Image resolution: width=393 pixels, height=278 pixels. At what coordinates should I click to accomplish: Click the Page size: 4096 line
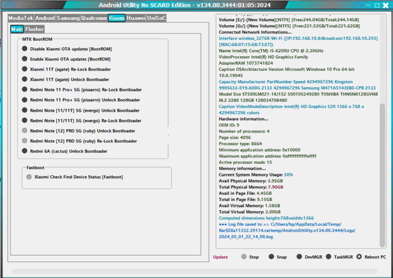coord(235,137)
